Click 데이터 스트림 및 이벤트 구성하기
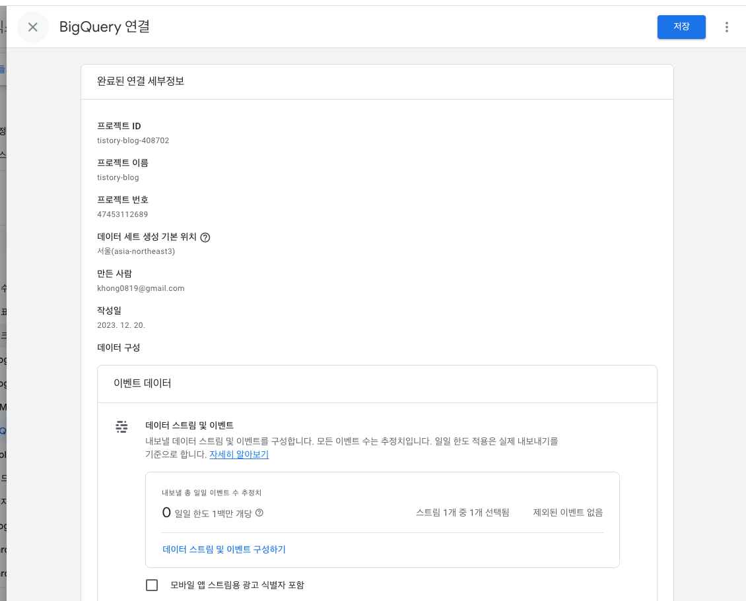This screenshot has width=746, height=601. tap(224, 549)
